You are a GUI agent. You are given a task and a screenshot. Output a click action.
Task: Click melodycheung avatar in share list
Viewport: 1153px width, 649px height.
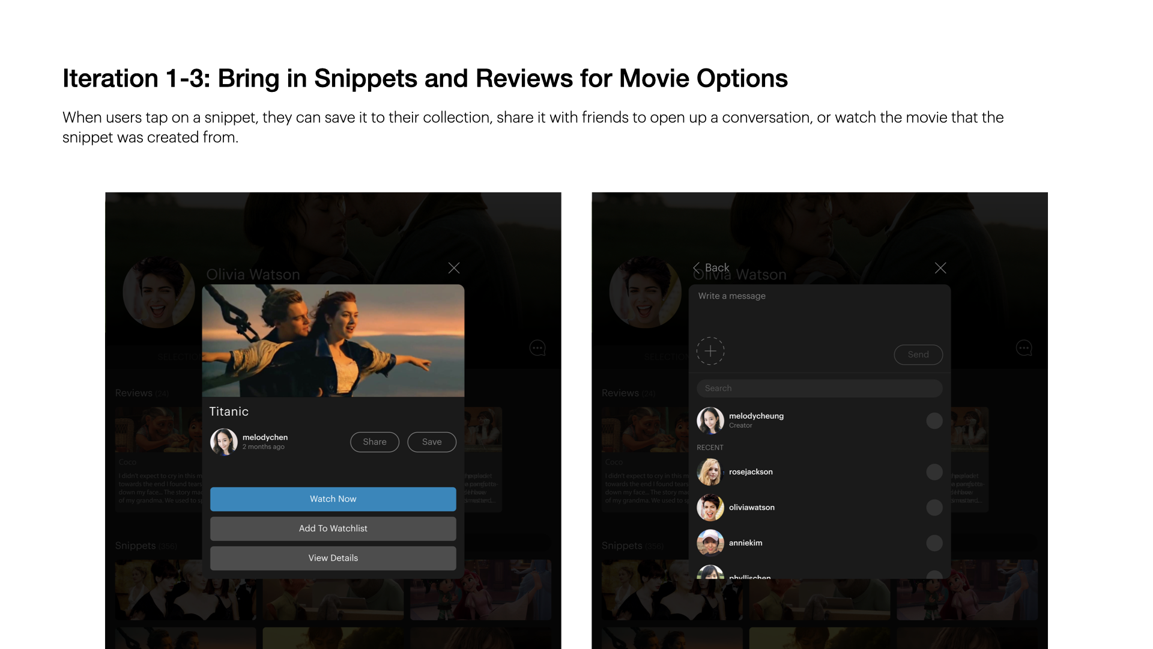710,420
